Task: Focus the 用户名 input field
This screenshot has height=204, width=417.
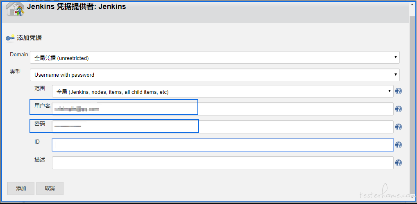Action: point(222,109)
